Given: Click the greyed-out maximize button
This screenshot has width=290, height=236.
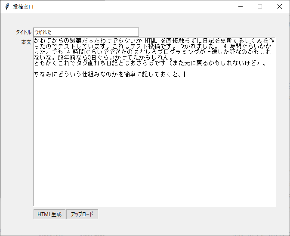Looking at the screenshot, I should coord(260,6).
